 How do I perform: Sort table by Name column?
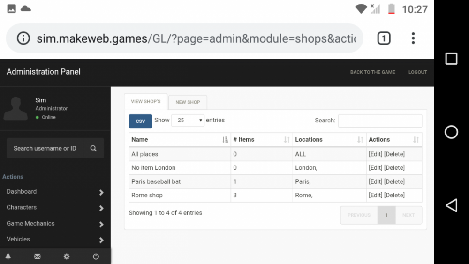(x=180, y=140)
